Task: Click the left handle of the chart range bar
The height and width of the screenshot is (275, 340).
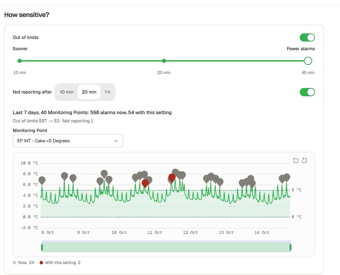Action: (42, 247)
